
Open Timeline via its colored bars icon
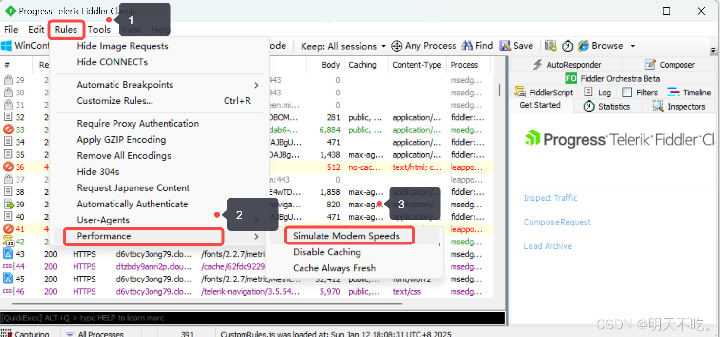674,92
